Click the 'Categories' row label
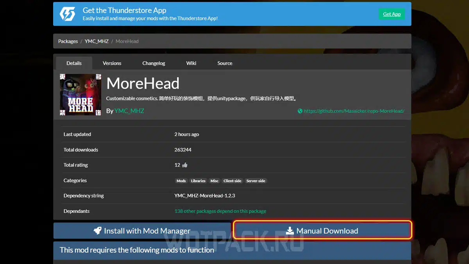The image size is (469, 264). tap(75, 181)
